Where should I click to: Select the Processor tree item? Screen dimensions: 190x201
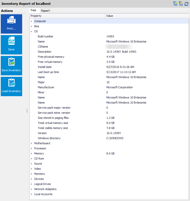coord(40,148)
